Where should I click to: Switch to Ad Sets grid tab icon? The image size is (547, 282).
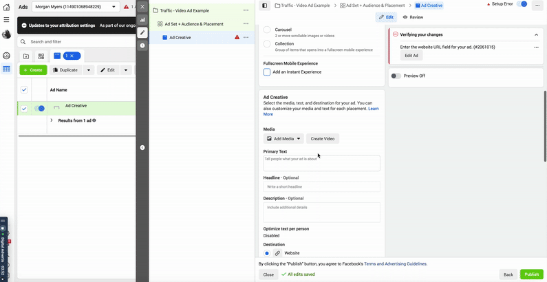pos(41,56)
